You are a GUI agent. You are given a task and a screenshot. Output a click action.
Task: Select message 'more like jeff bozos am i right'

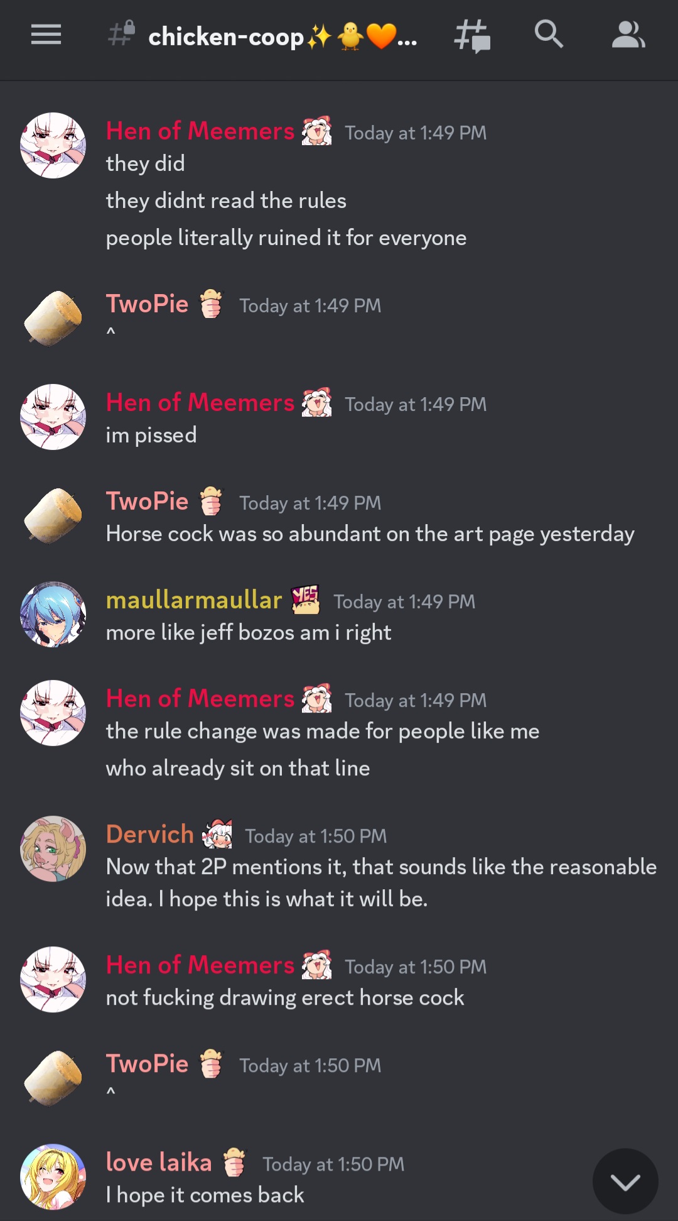(249, 633)
